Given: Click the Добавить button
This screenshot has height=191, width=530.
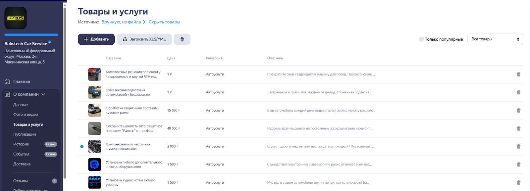Looking at the screenshot, I should point(96,39).
